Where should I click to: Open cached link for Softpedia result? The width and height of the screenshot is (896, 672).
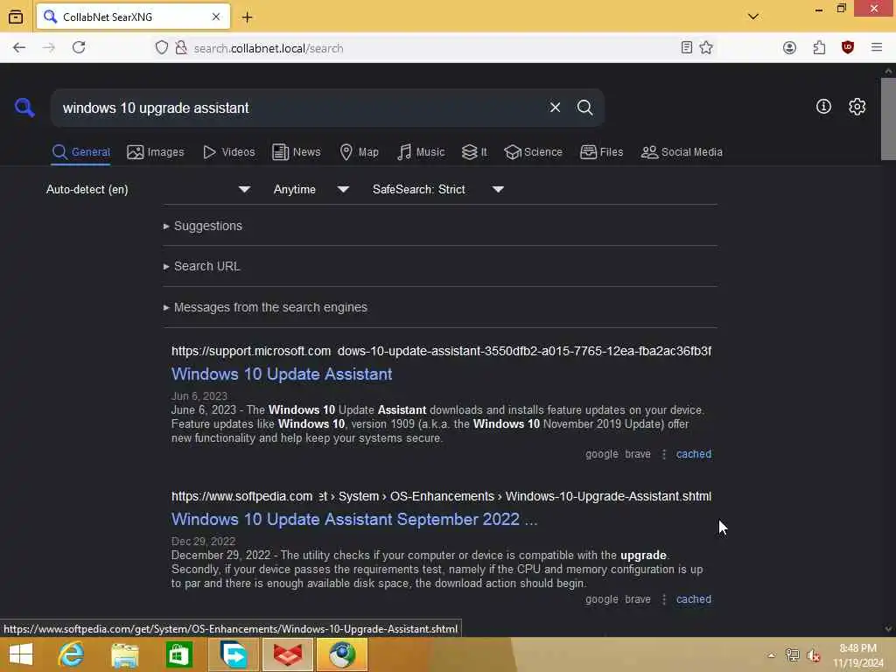[694, 599]
